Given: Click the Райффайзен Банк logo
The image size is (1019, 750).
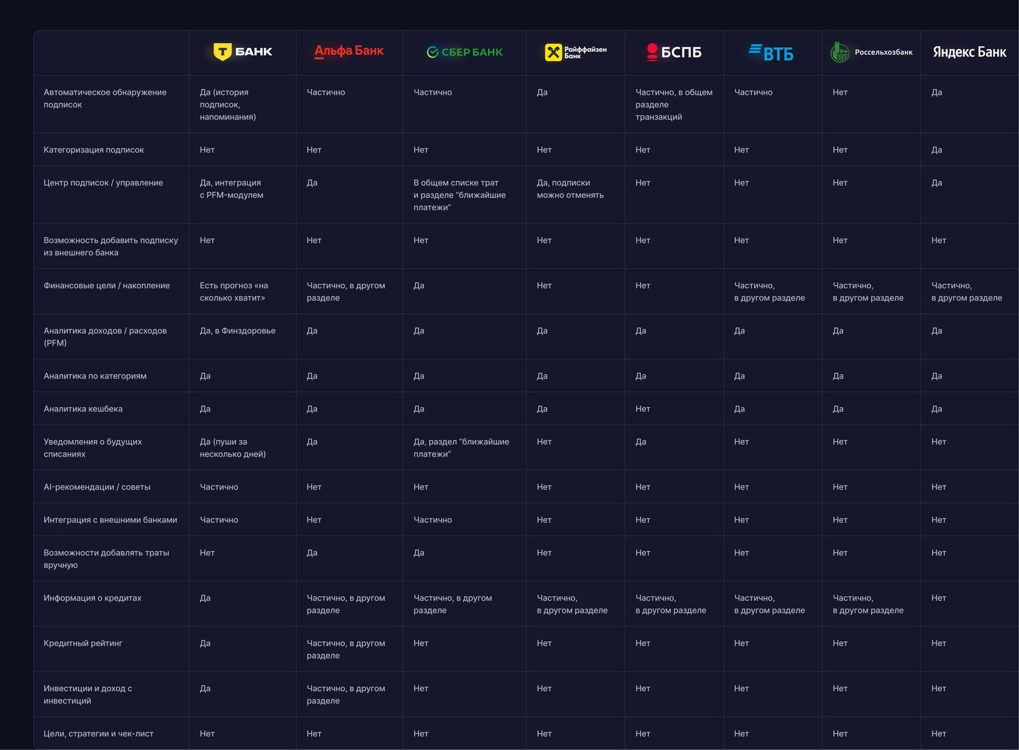Looking at the screenshot, I should click(x=576, y=52).
